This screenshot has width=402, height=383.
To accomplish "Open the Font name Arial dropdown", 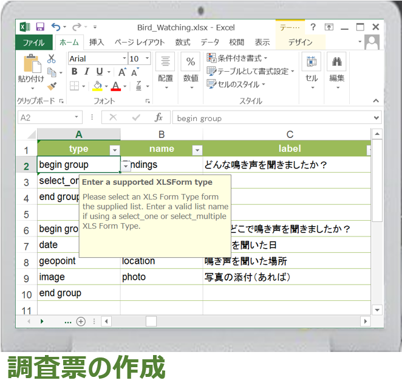I will pos(124,58).
